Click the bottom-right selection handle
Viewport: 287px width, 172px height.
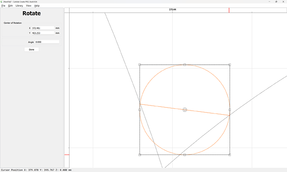pyautogui.click(x=230, y=155)
